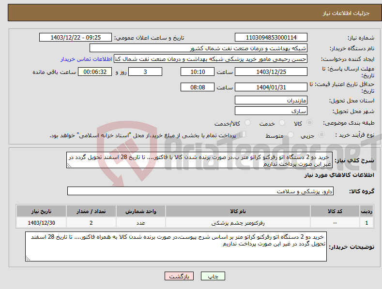The image size is (382, 289).
Task: Click the شرح کلی نیاز description box
Action: [199, 160]
